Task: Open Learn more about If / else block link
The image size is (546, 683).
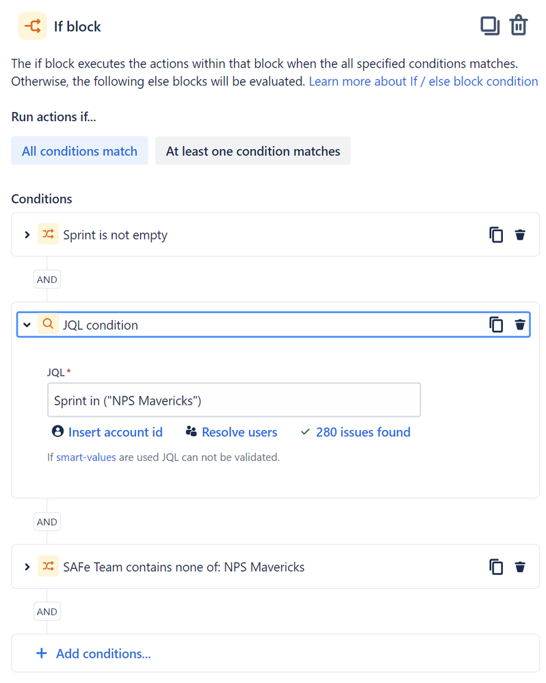Action: [x=423, y=81]
